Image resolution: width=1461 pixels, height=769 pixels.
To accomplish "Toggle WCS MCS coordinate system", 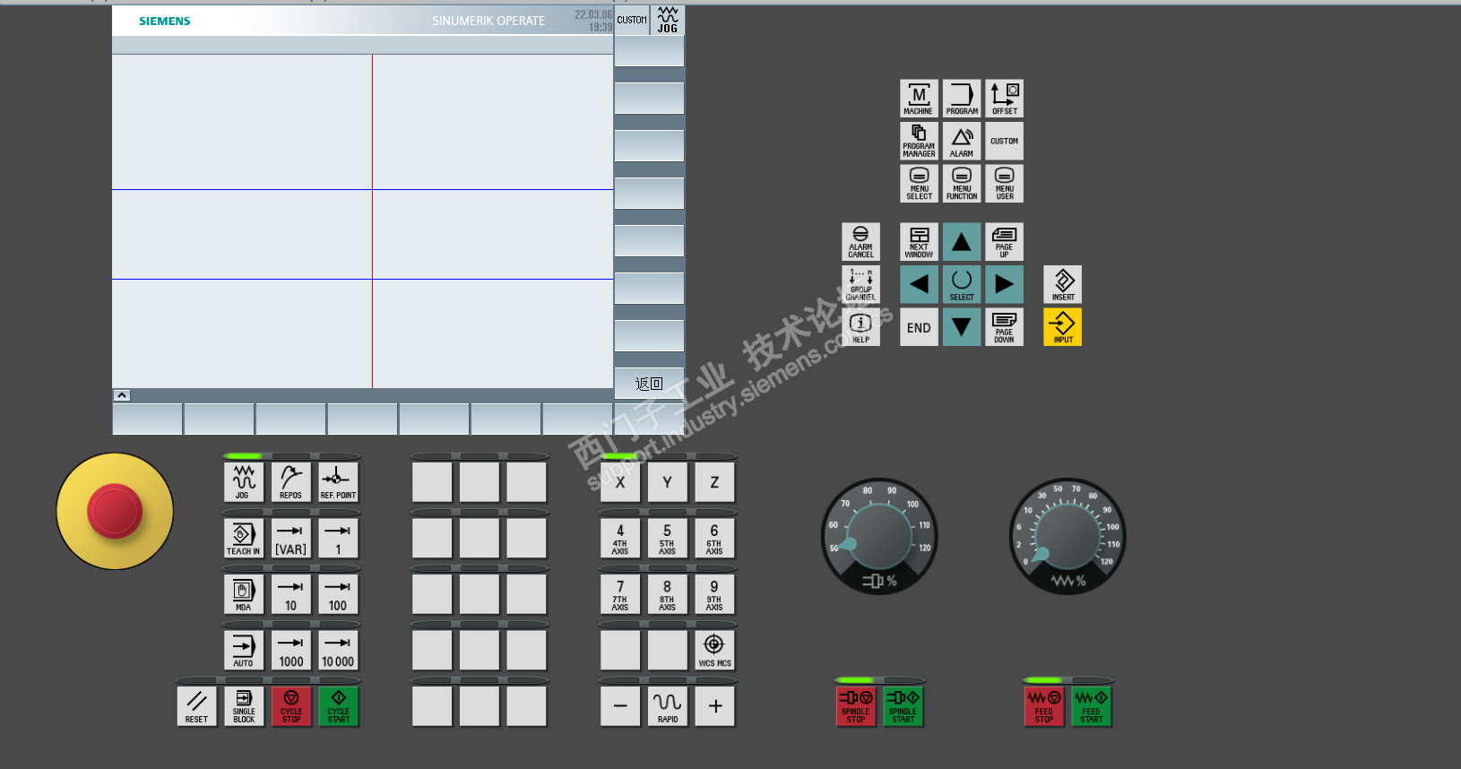I will (x=714, y=651).
